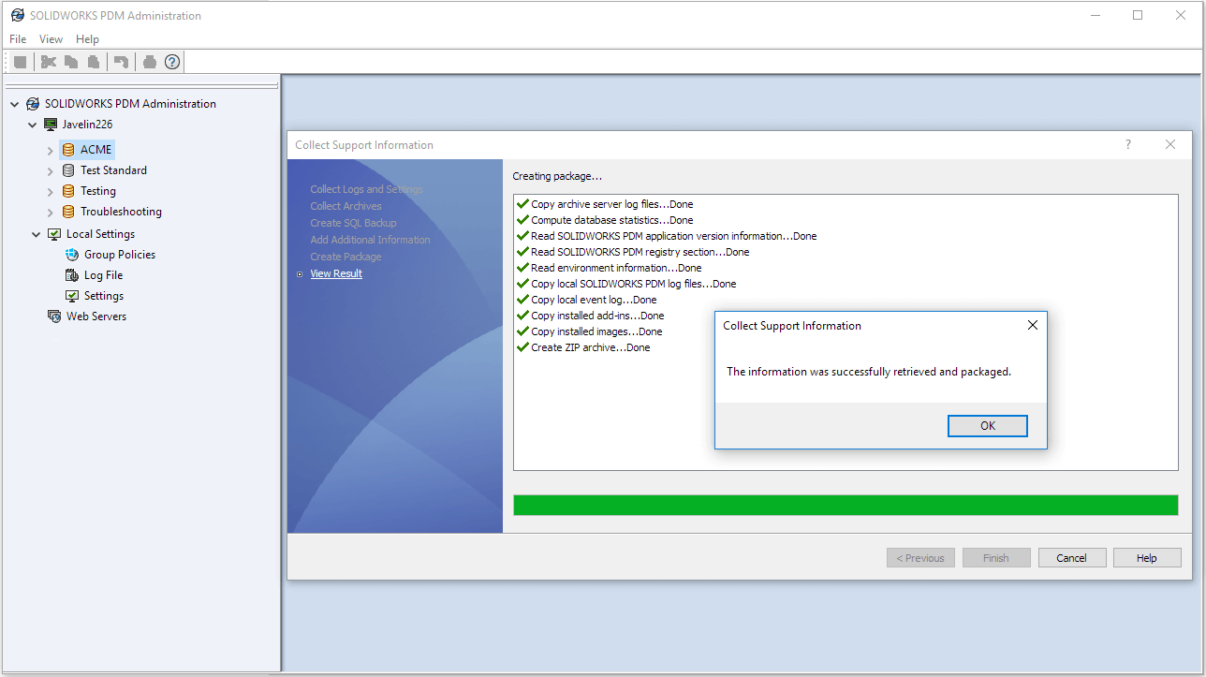This screenshot has height=677, width=1206.
Task: Open the View Result step link
Action: 336,273
